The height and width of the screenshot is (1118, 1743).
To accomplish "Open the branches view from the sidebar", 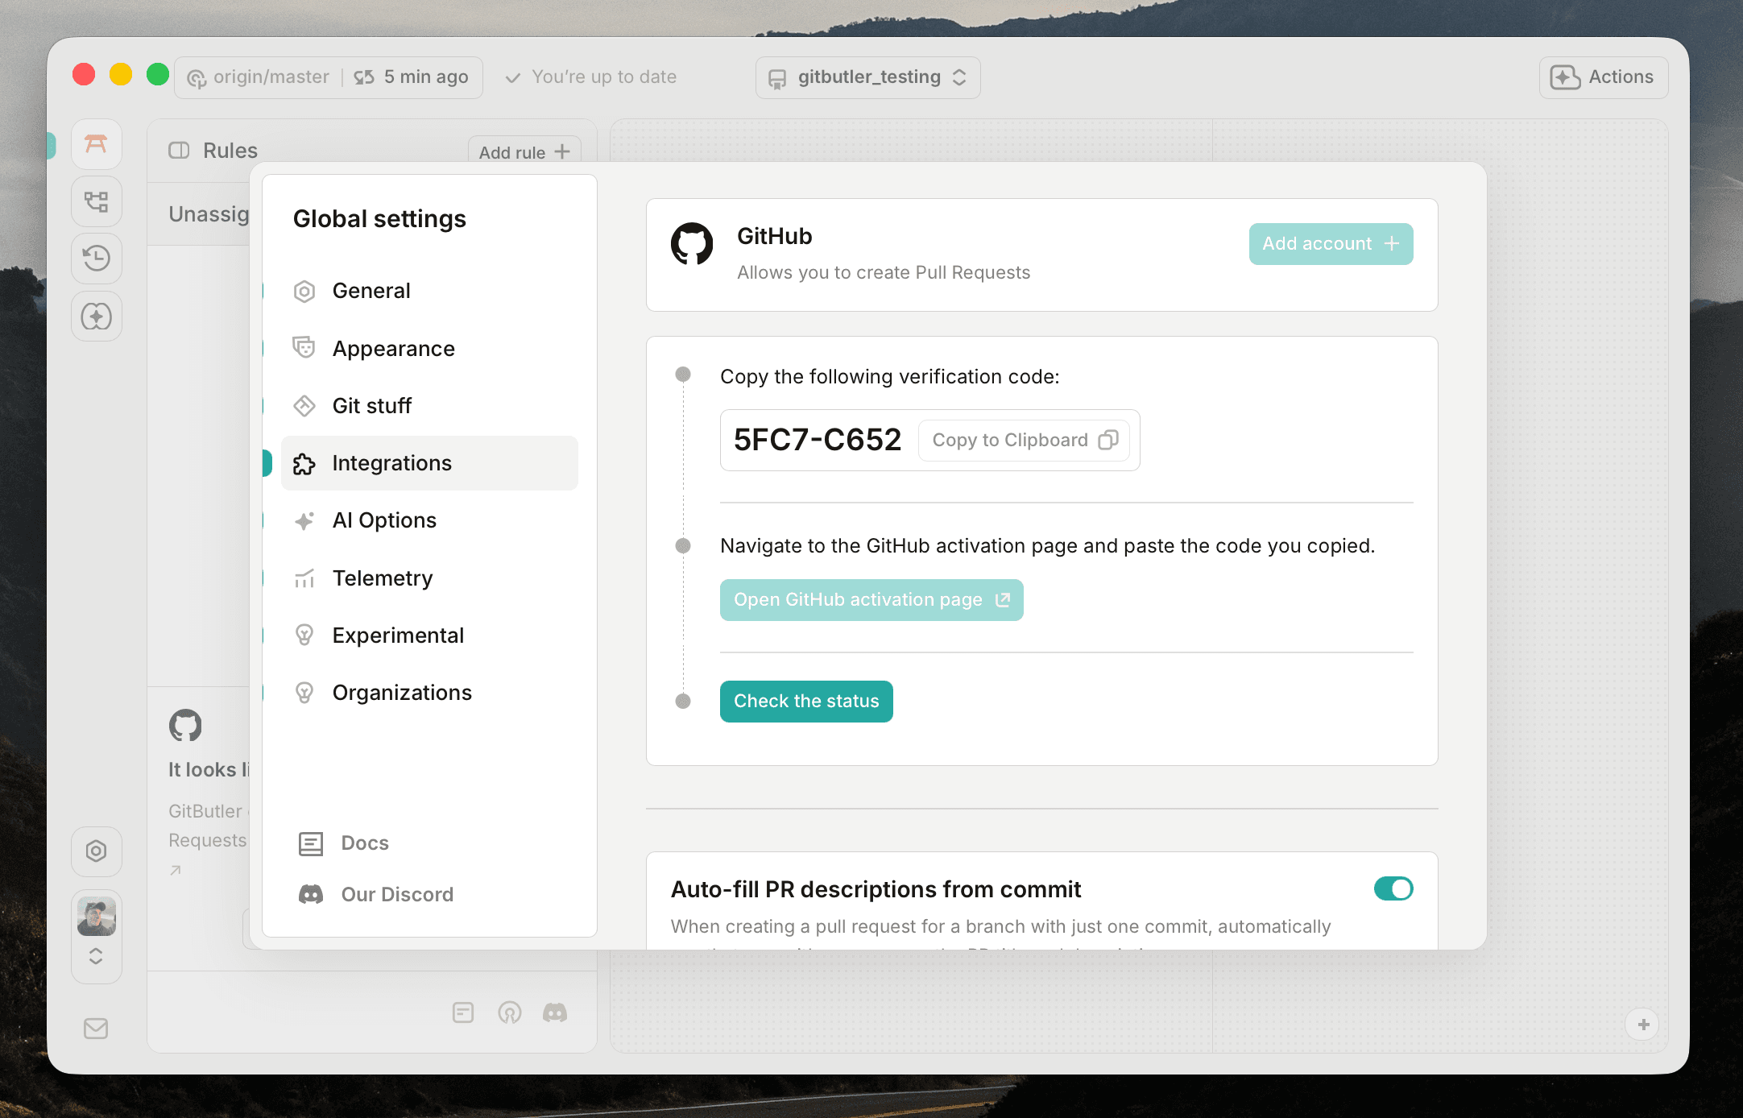I will coord(96,201).
